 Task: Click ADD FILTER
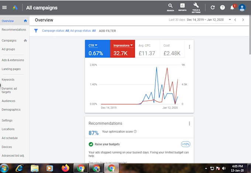tap(107, 31)
